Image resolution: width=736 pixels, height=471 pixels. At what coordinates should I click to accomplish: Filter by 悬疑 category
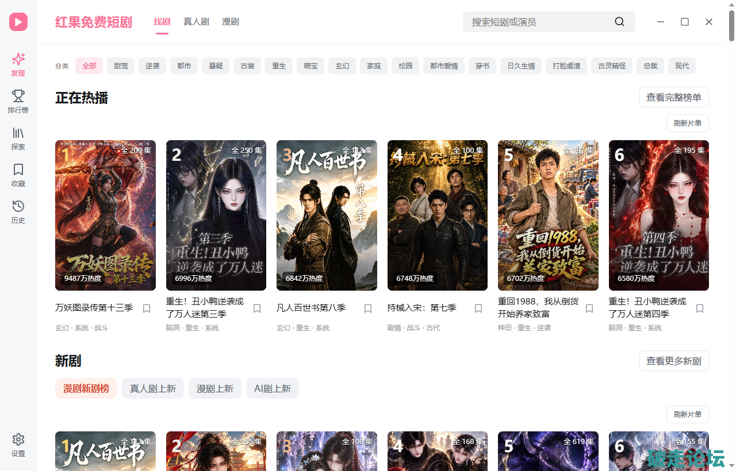tap(216, 66)
